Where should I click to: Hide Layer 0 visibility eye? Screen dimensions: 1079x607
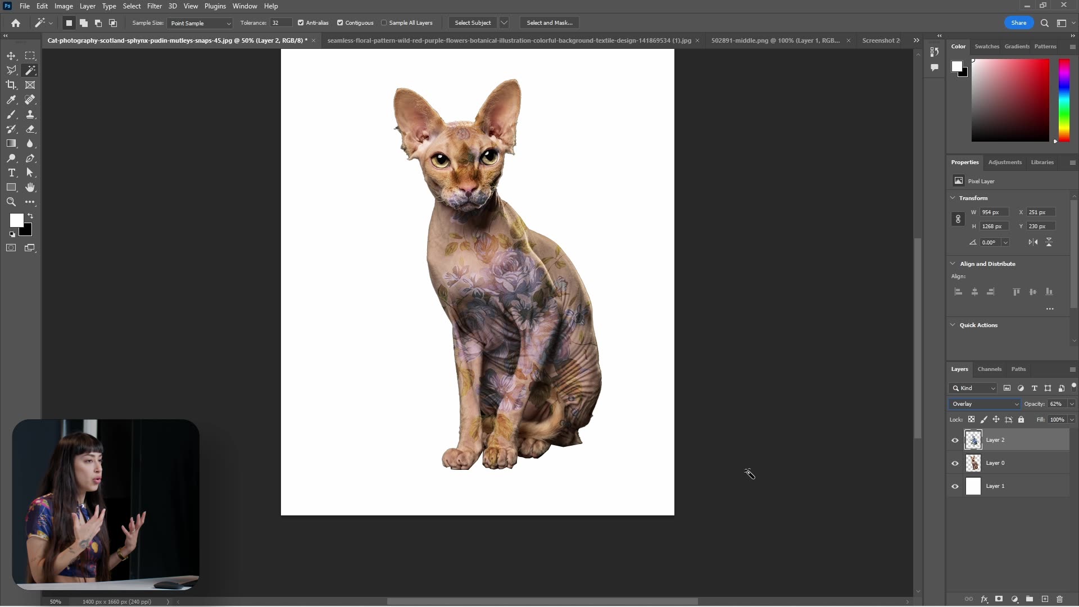955,463
